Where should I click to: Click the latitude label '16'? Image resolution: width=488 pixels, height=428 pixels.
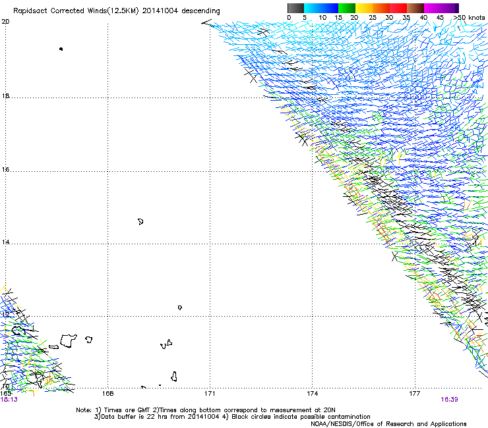5,170
